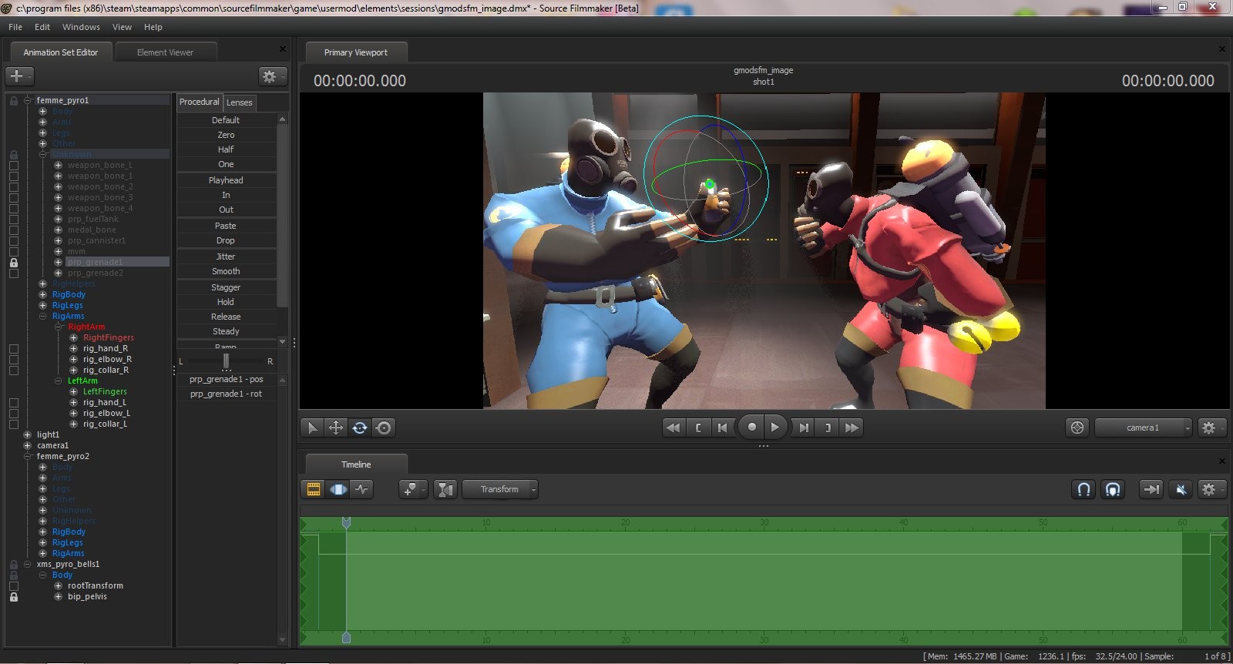The height and width of the screenshot is (664, 1233).
Task: Toggle lock for weapon_bone_L row
Action: [13, 166]
